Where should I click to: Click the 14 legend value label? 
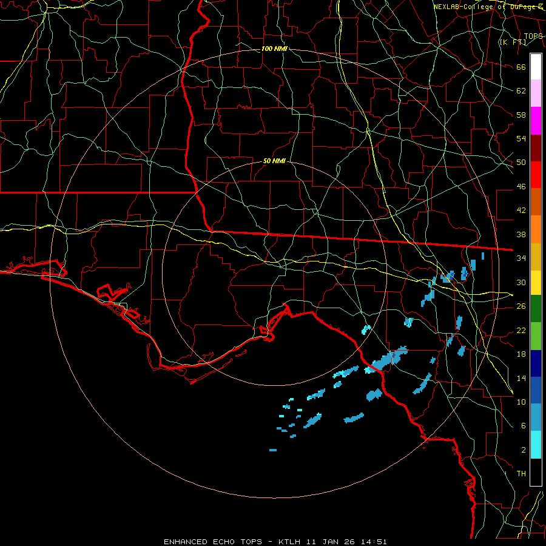521,378
